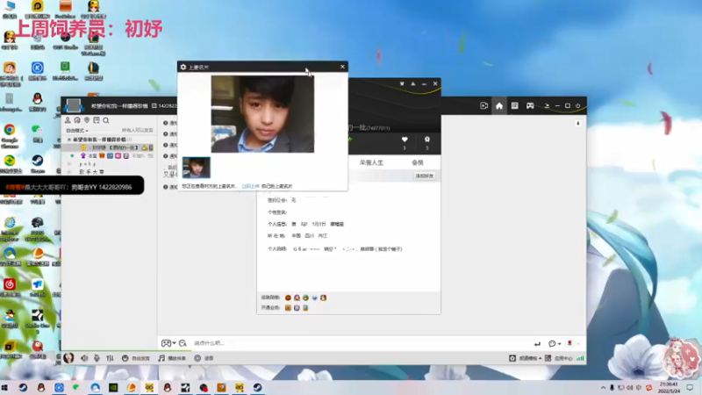The image size is (702, 395).
Task: Switch to the 荣誉人生 tab on profile card
Action: click(x=371, y=162)
